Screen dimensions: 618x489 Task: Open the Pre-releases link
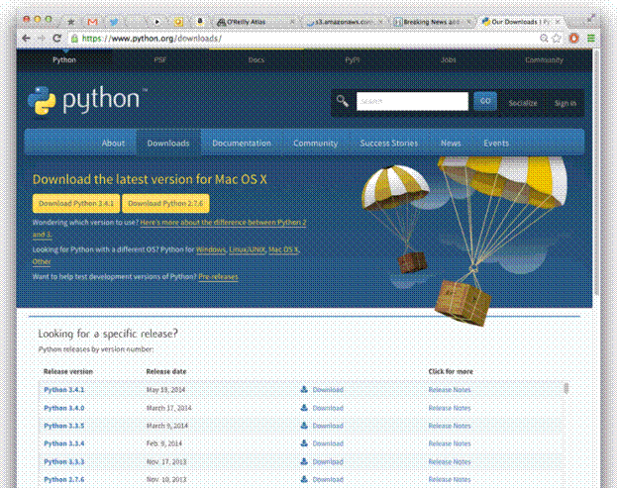(x=218, y=276)
